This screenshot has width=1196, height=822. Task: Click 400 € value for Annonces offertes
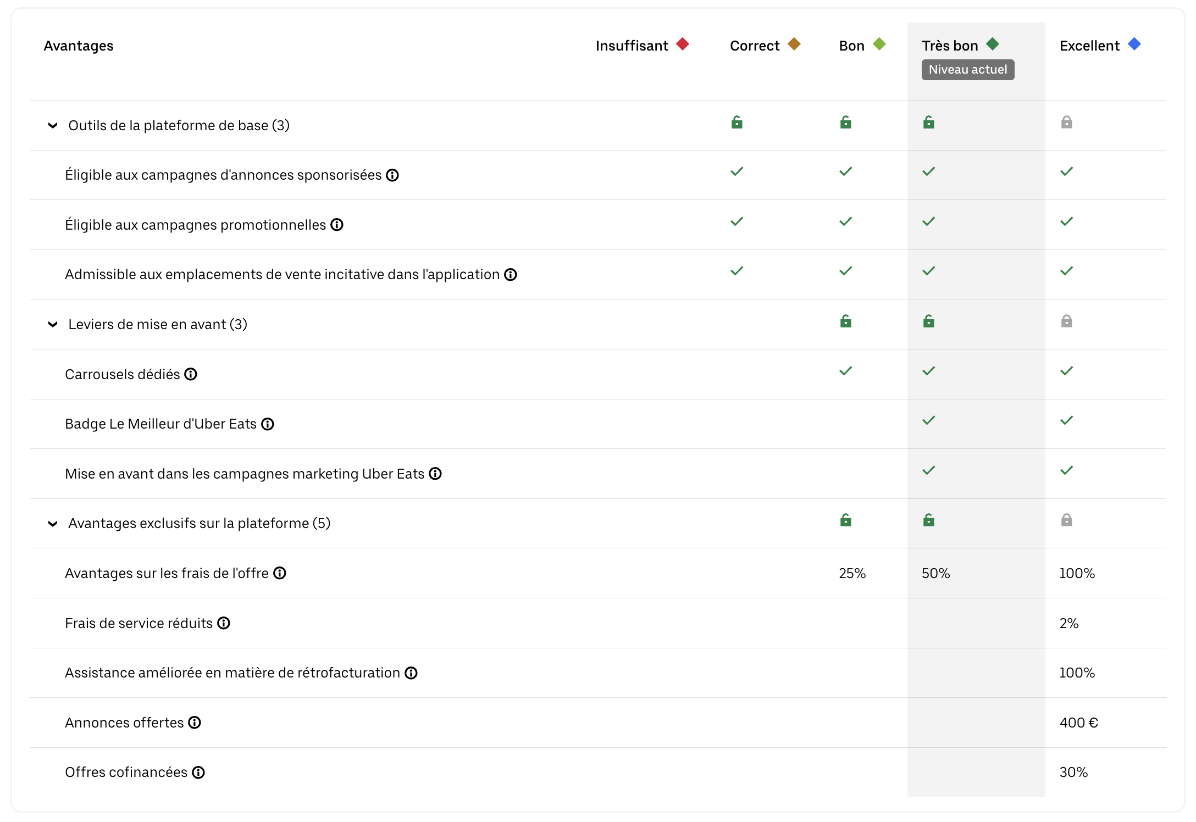tap(1079, 723)
